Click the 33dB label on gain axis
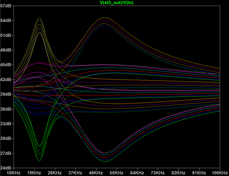The image size is (229, 176). tap(6, 124)
